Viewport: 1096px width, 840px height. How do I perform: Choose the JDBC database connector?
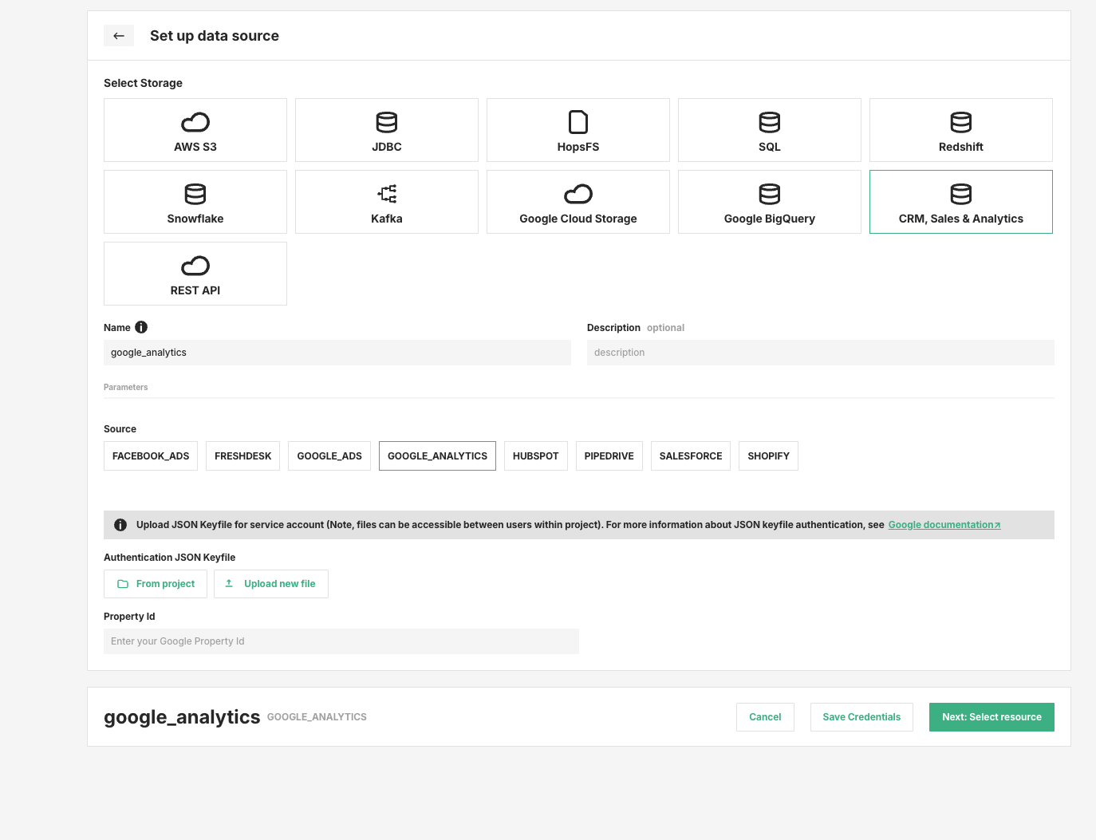[x=386, y=129]
